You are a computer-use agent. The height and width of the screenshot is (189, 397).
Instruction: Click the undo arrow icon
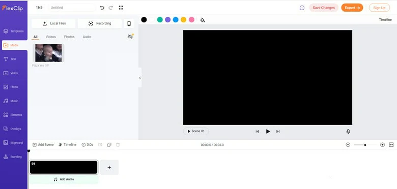pyautogui.click(x=102, y=8)
